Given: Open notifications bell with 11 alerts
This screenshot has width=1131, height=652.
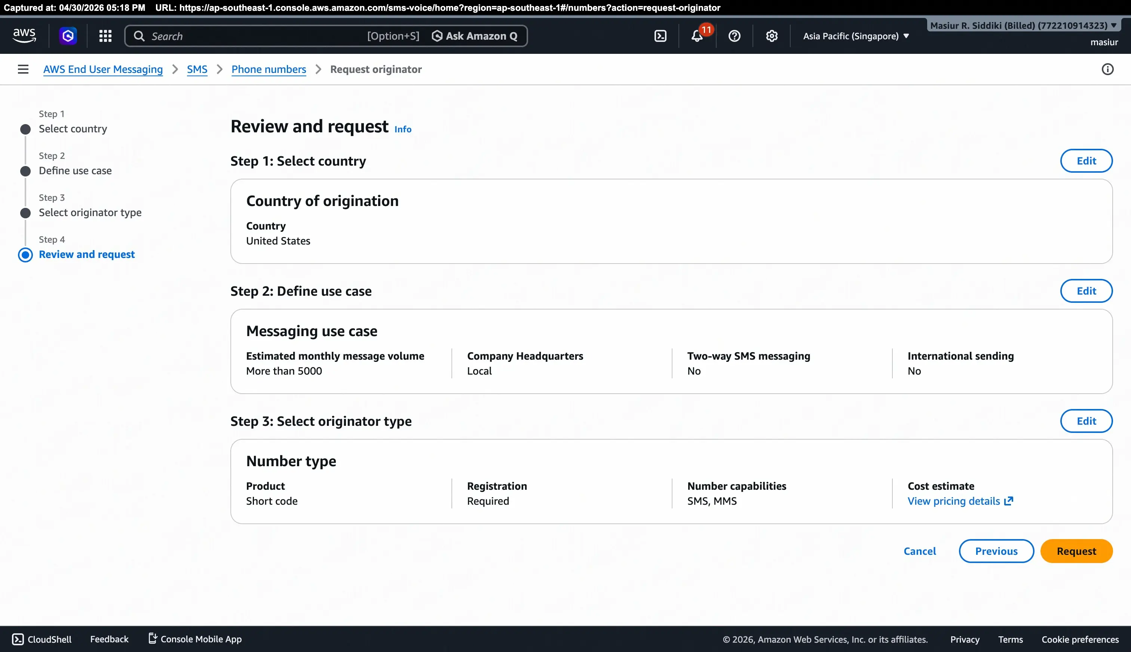Looking at the screenshot, I should coord(698,36).
